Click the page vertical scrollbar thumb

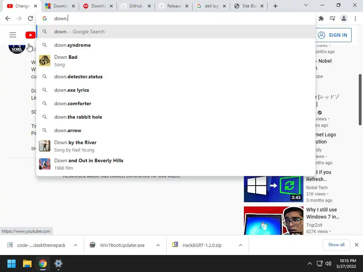[360, 100]
